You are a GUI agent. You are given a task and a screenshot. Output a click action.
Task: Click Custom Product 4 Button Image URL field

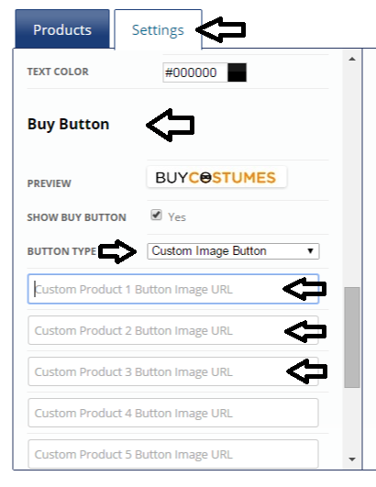pyautogui.click(x=173, y=413)
